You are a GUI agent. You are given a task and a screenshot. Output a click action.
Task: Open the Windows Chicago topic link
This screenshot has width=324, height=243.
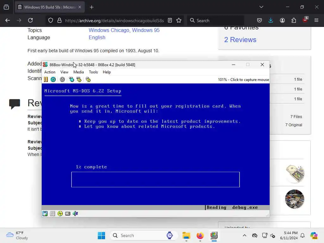tap(109, 30)
